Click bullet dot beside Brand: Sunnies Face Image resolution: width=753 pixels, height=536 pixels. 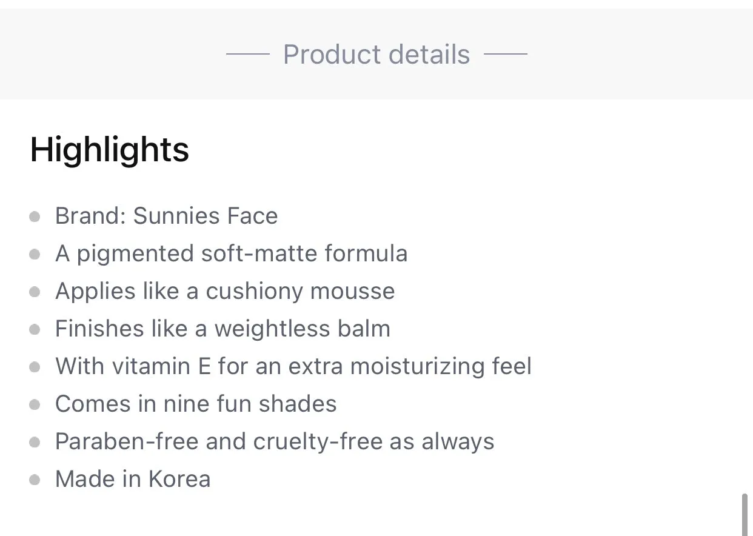click(35, 216)
